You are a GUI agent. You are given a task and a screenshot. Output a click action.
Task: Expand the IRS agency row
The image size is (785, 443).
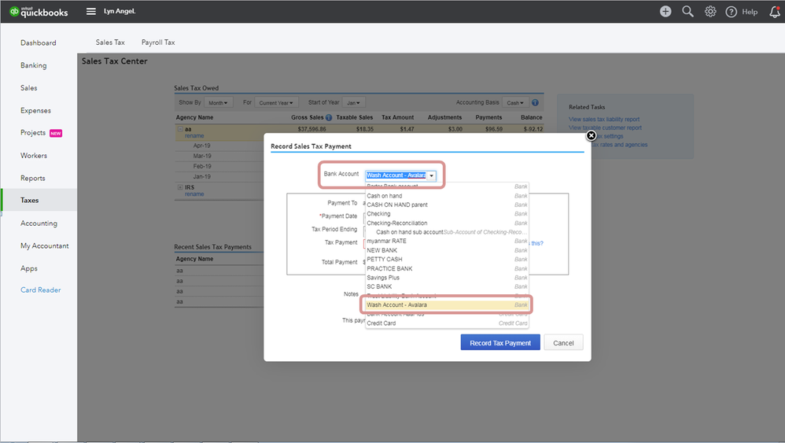(x=180, y=187)
